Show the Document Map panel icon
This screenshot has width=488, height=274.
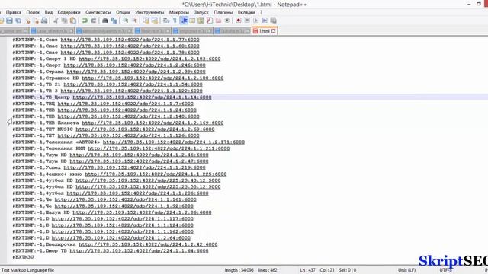pos(201,21)
